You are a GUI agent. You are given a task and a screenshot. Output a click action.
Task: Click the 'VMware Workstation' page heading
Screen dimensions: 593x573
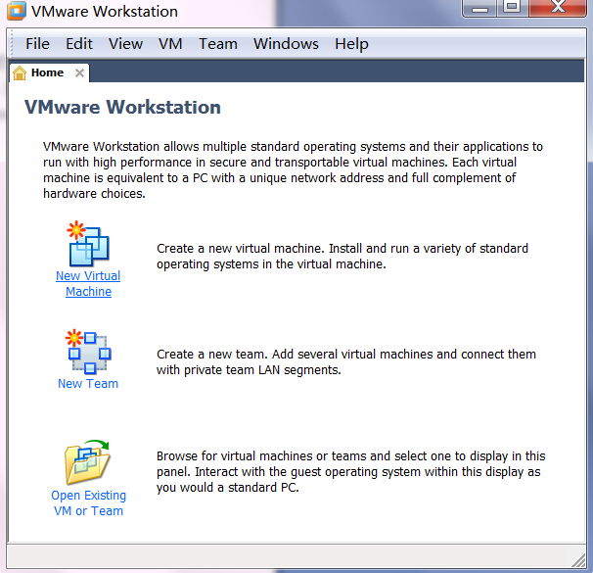pyautogui.click(x=122, y=107)
